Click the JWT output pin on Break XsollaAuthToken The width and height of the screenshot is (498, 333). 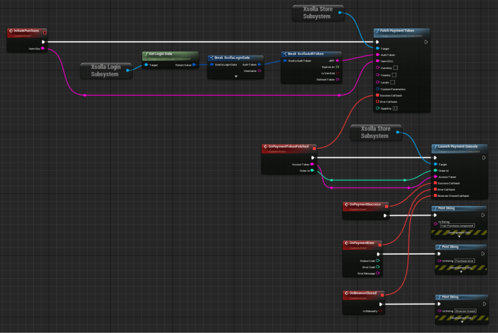337,61
